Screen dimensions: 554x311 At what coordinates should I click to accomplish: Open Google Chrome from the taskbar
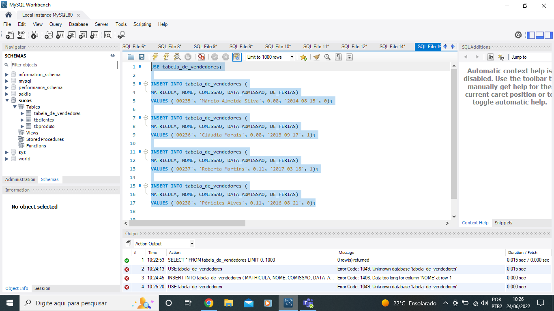(209, 303)
